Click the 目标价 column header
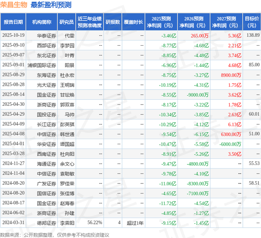Screen dimensions: 261x238 252,22
